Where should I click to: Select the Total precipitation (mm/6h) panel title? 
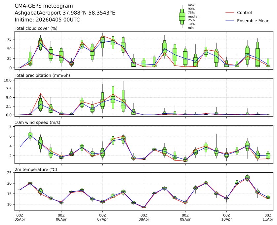click(43, 75)
